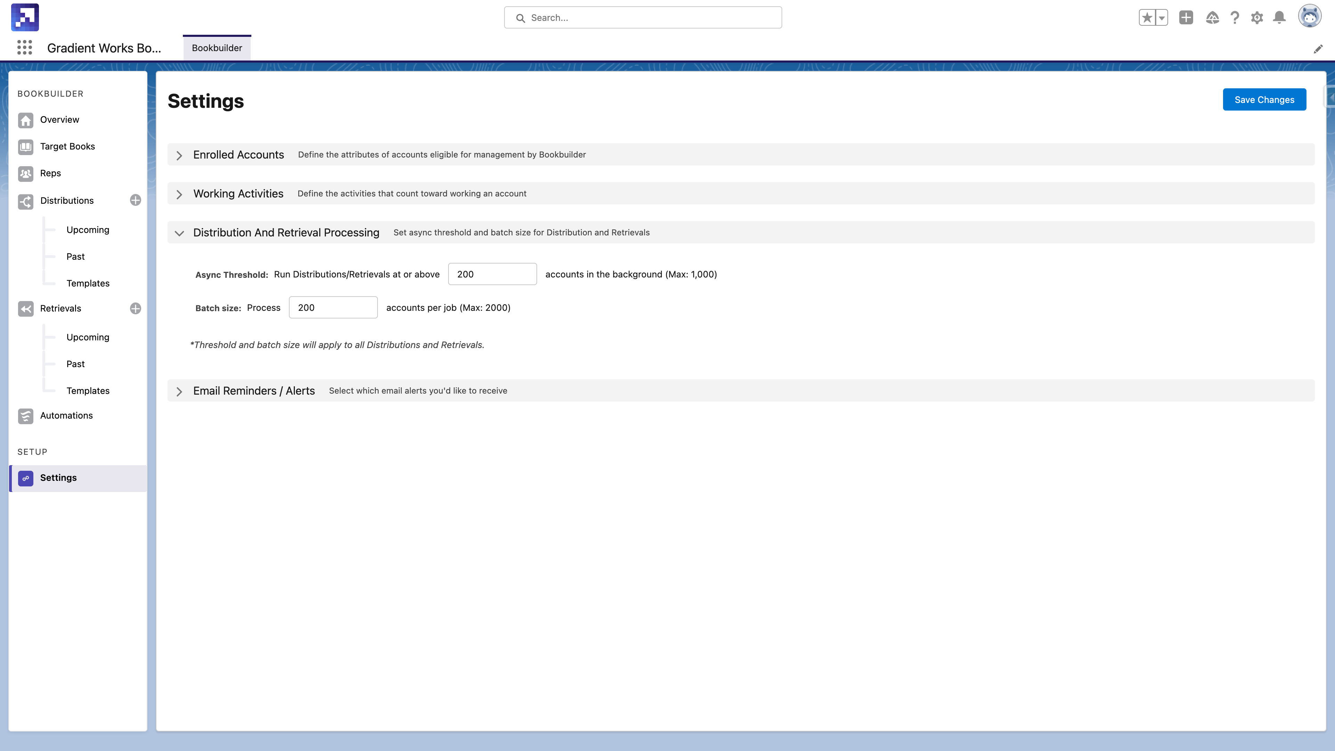Click the Gradient Works Bo... app name

(104, 48)
